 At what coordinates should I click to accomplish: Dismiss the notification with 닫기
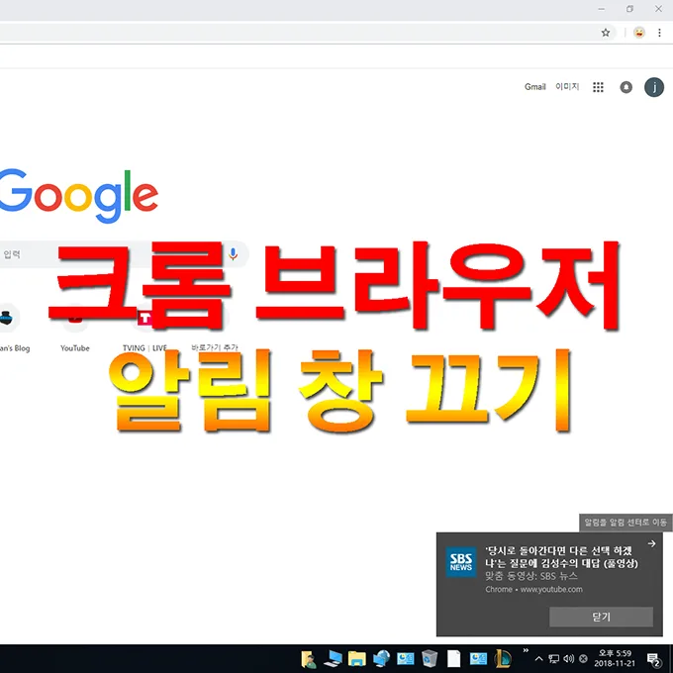pos(601,617)
